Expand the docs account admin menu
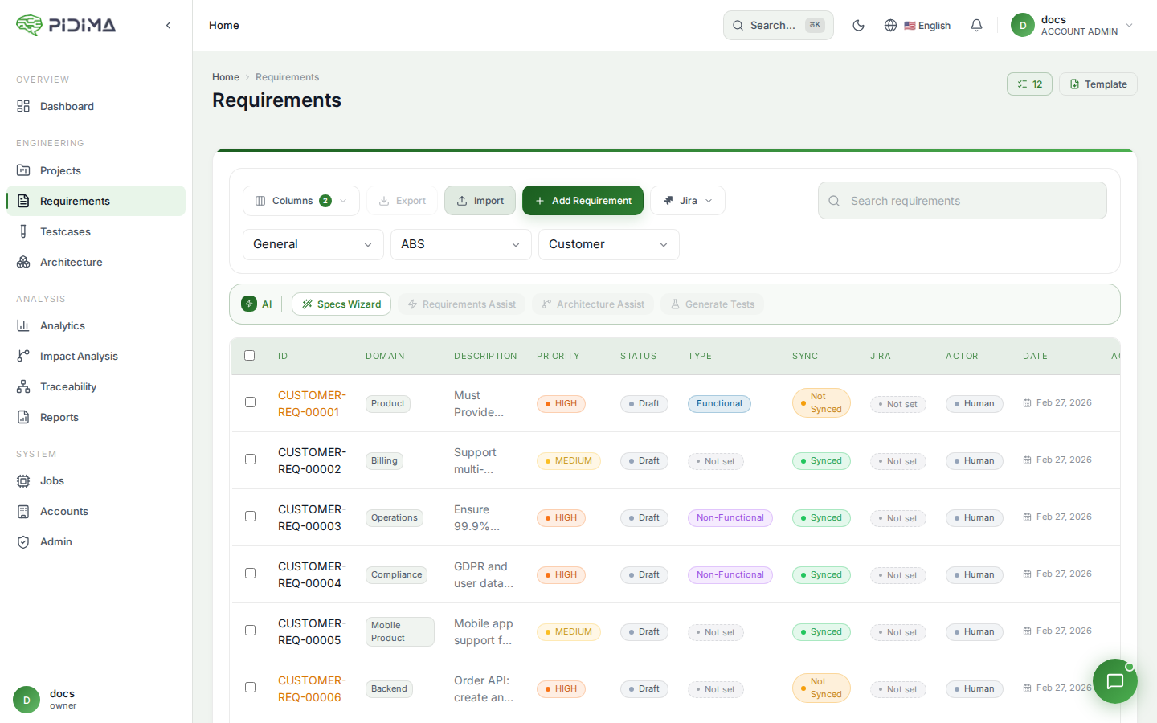1157x723 pixels. (x=1073, y=25)
